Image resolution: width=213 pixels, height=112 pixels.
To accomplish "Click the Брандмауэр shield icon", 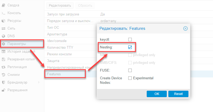I will pos(3,82).
